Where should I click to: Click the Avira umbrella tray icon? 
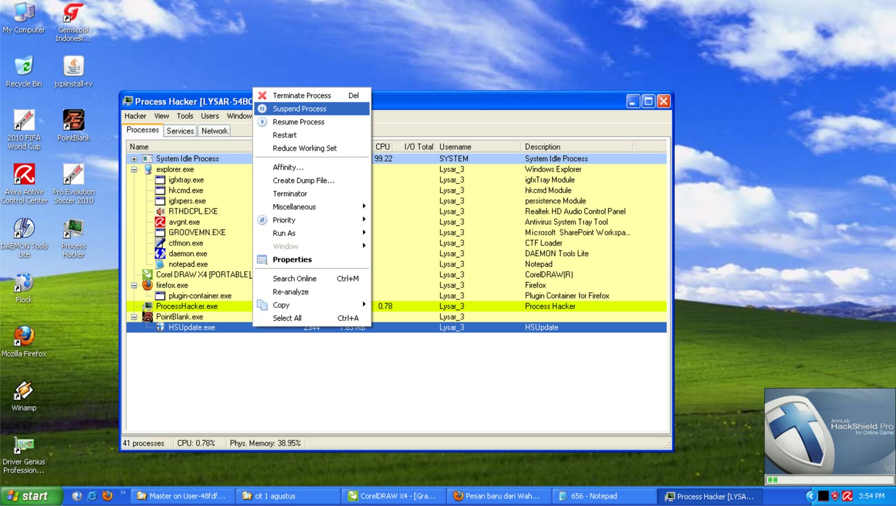[x=847, y=496]
